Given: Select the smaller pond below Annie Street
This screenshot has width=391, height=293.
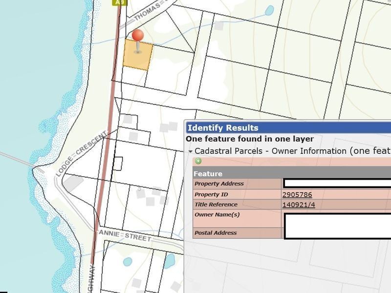Looking at the screenshot, I should (x=128, y=262).
